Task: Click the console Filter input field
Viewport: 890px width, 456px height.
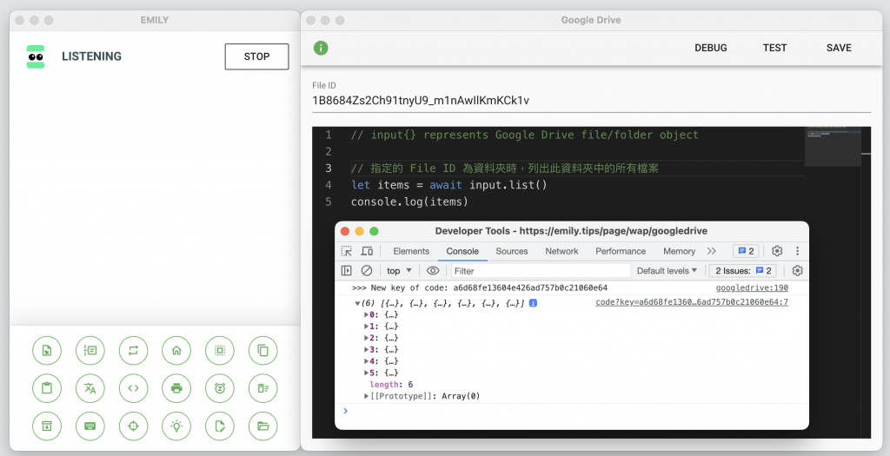Action: (541, 270)
